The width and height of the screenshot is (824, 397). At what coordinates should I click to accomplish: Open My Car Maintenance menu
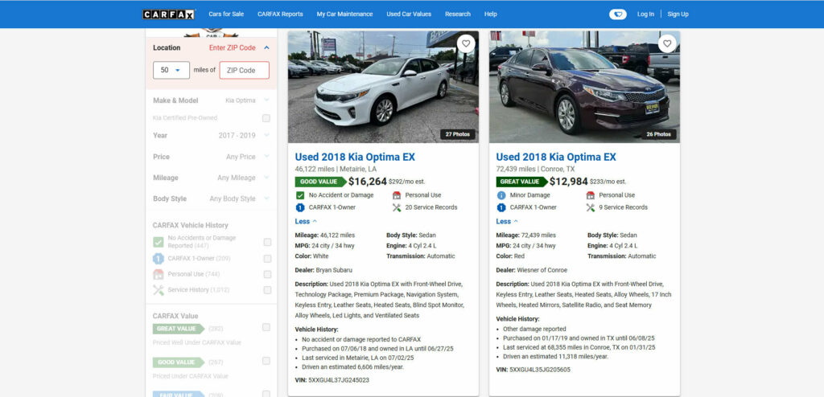[x=344, y=14]
